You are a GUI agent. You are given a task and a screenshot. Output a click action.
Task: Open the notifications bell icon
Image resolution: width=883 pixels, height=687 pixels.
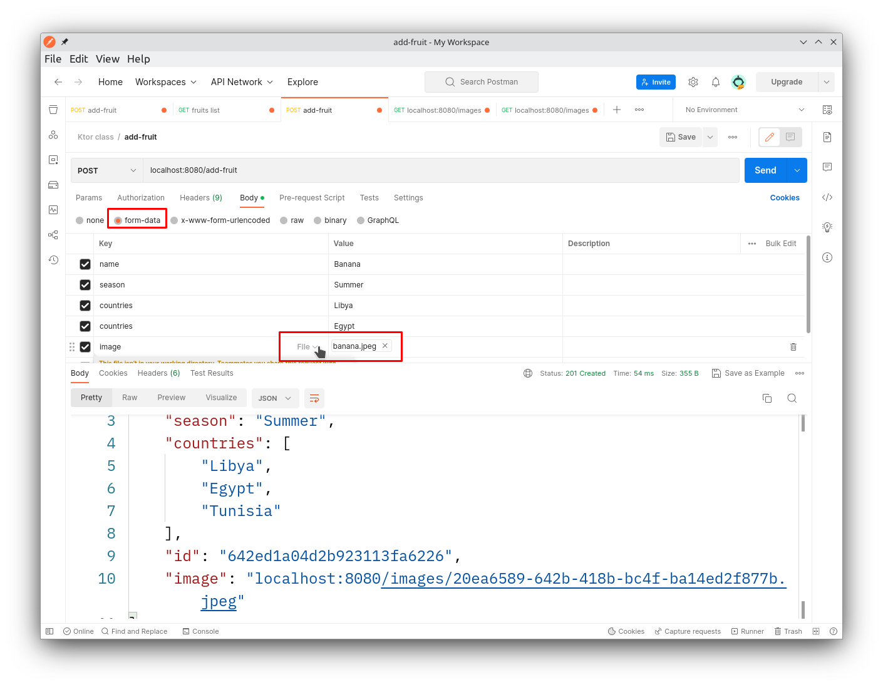[716, 82]
